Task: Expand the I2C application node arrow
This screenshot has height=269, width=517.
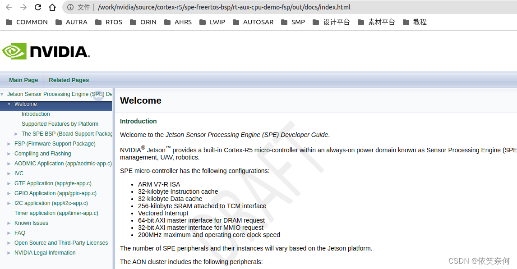Action: point(9,203)
